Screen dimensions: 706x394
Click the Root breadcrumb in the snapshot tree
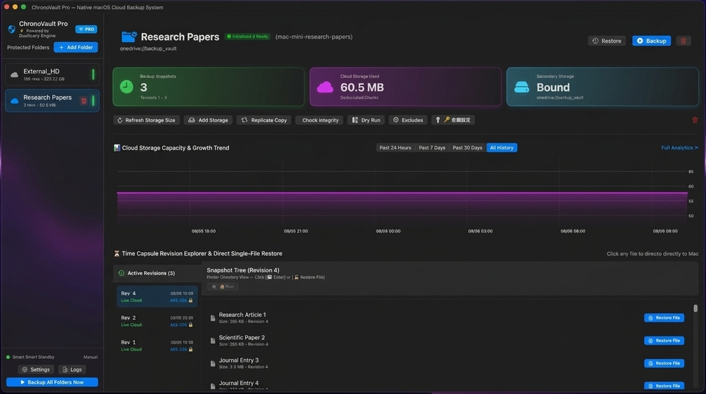pos(223,287)
